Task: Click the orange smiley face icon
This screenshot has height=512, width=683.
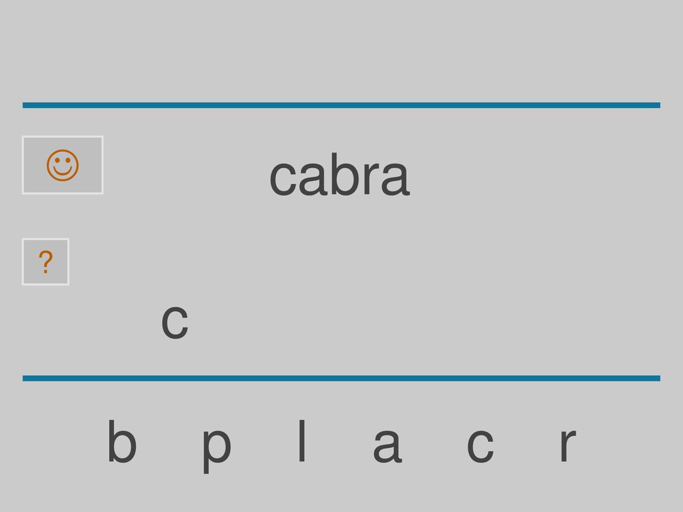Action: 63,165
